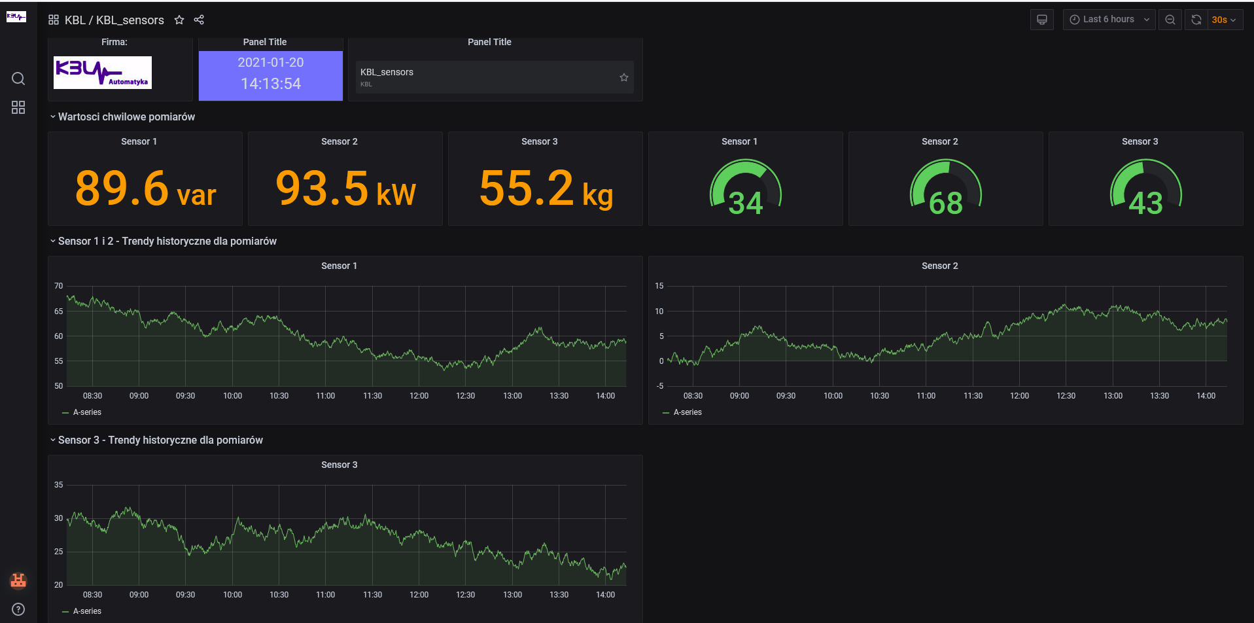Open the Last 6 hours time picker
The height and width of the screenshot is (623, 1254).
click(1108, 20)
